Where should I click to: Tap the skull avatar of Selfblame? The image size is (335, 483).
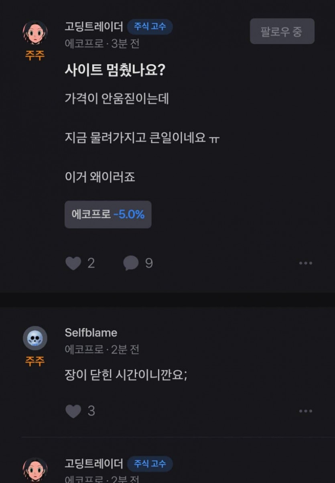point(35,338)
